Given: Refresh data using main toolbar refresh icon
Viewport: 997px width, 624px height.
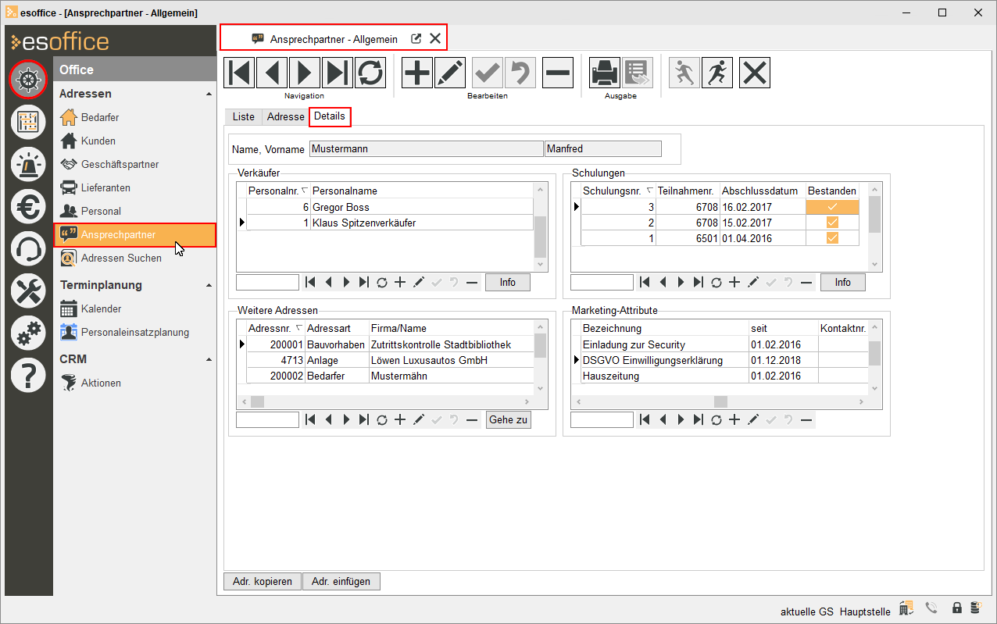Looking at the screenshot, I should (x=370, y=73).
